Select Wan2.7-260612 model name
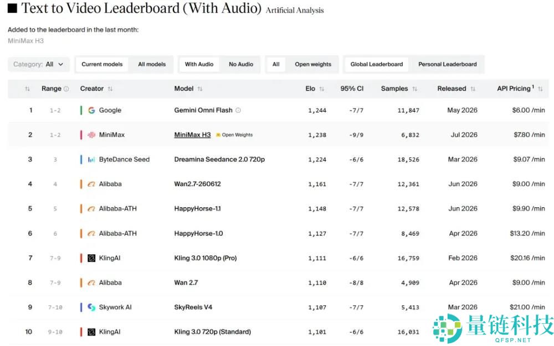This screenshot has width=554, height=346. [197, 184]
